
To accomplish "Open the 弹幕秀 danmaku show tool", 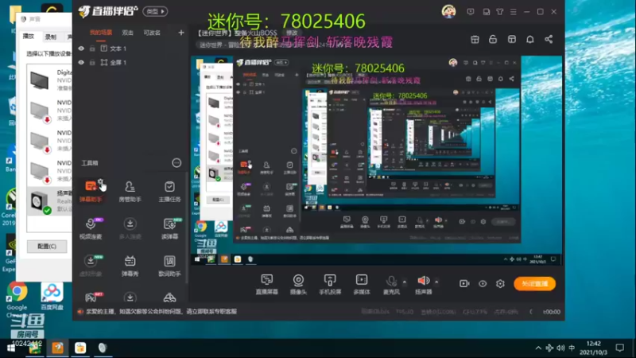I will pos(130,266).
